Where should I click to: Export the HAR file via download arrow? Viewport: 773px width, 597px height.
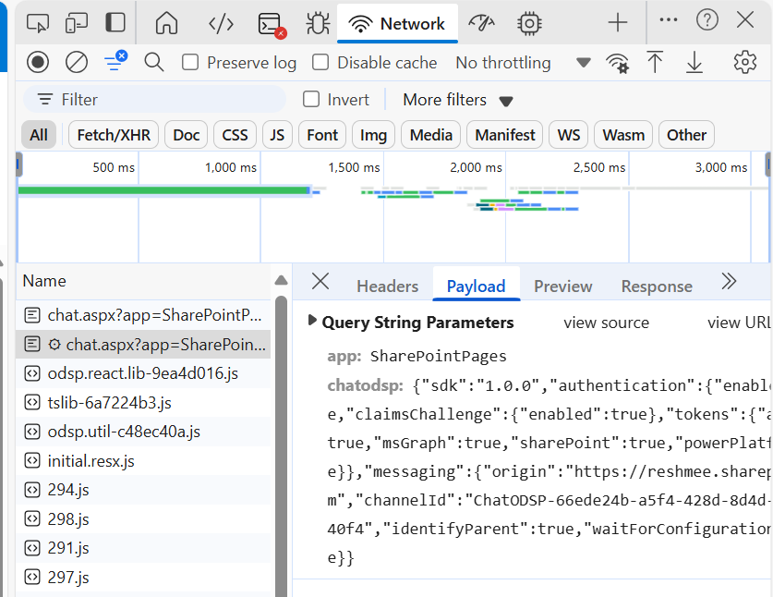[x=694, y=62]
